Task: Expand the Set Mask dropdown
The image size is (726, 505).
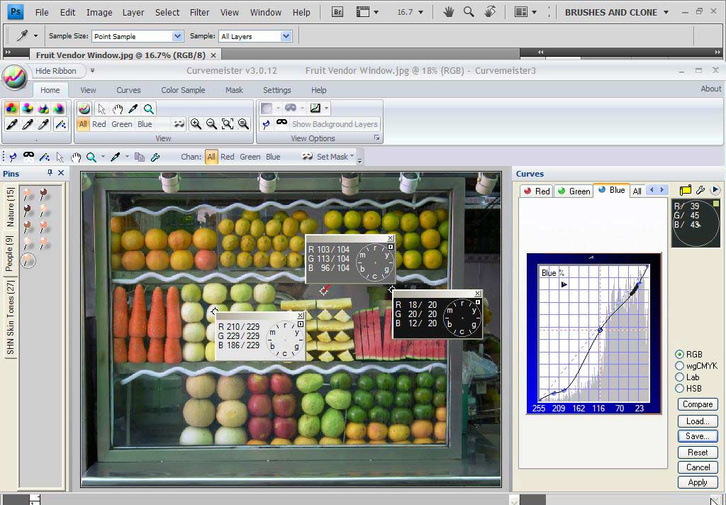Action: pyautogui.click(x=352, y=156)
